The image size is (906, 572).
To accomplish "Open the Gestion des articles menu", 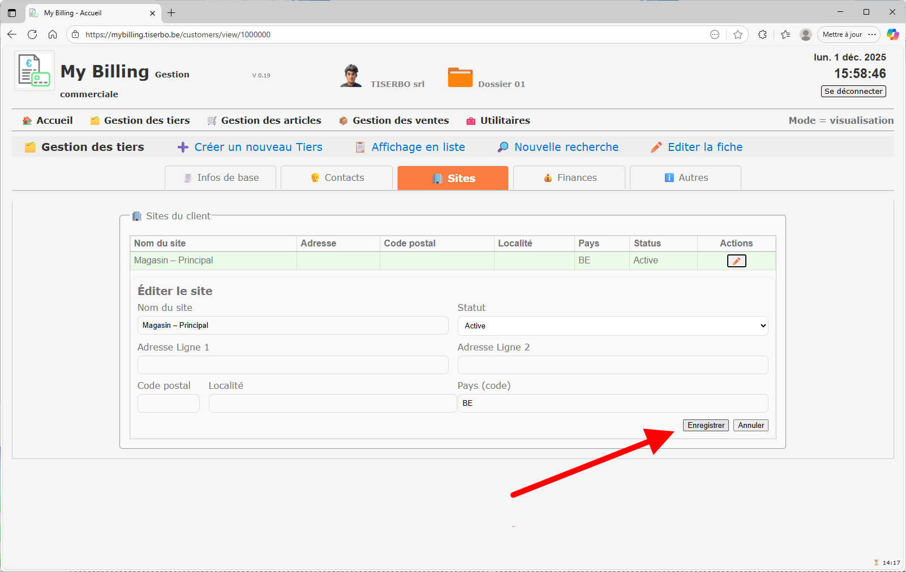I will pyautogui.click(x=264, y=120).
